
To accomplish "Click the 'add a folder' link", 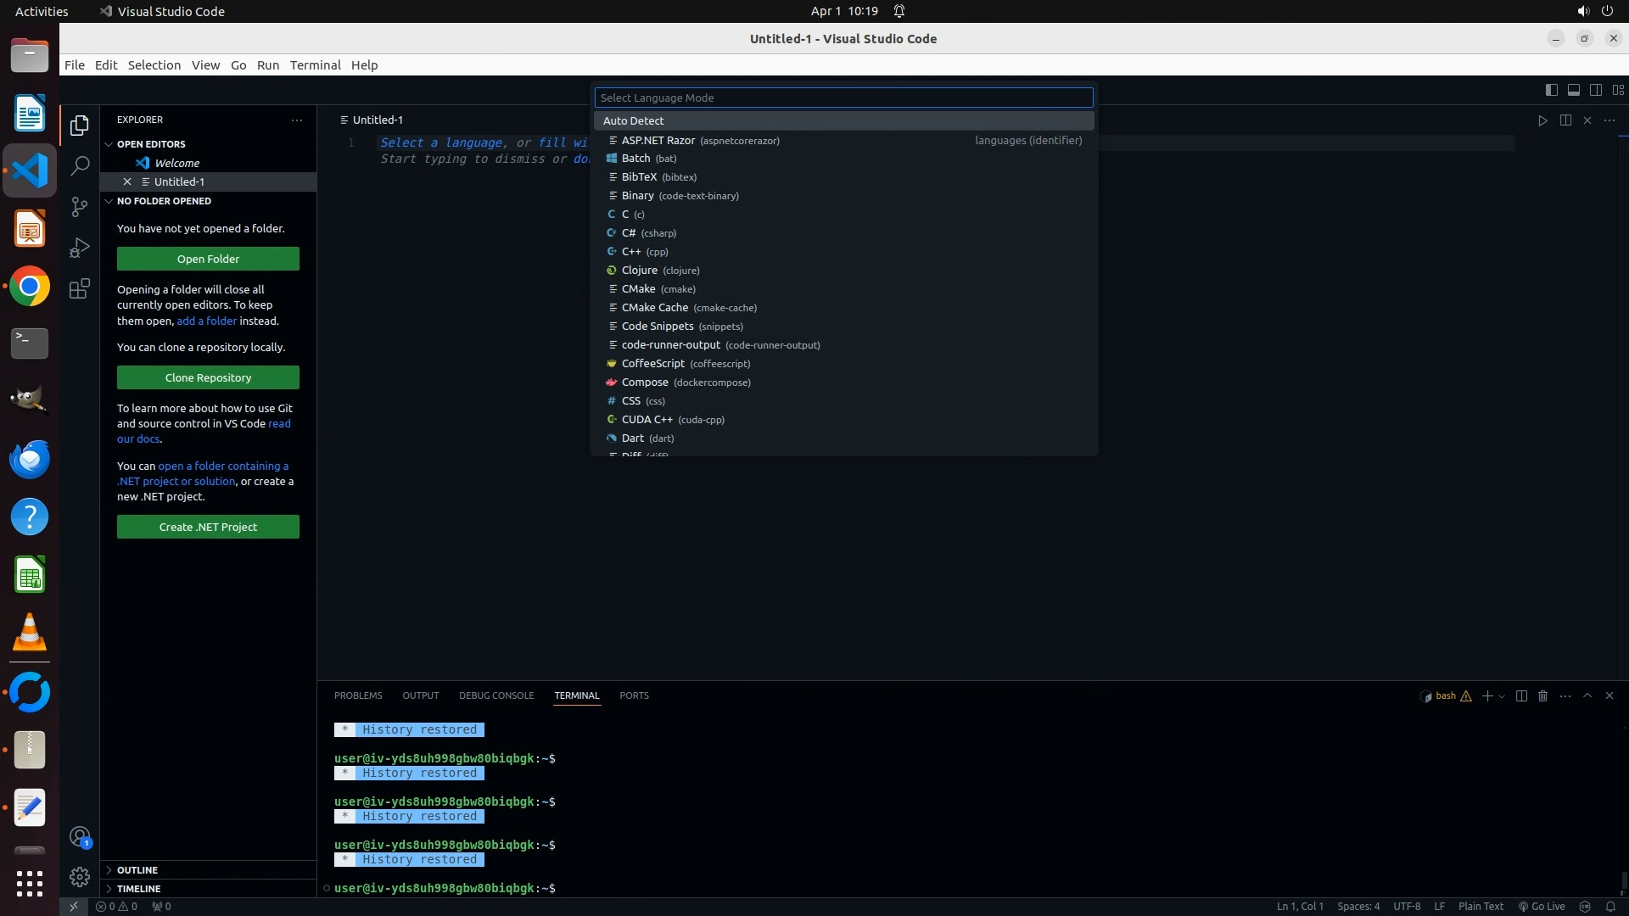I will click(206, 321).
